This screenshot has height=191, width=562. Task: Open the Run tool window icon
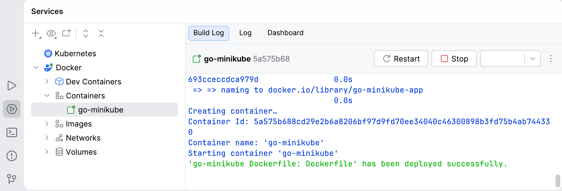coord(12,86)
